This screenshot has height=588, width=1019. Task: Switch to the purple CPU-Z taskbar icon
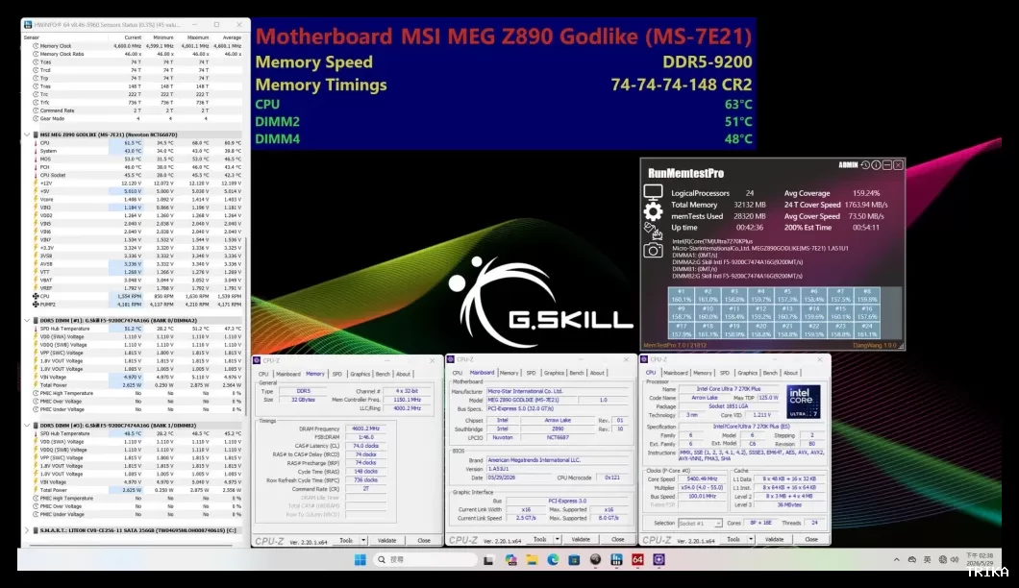click(659, 559)
